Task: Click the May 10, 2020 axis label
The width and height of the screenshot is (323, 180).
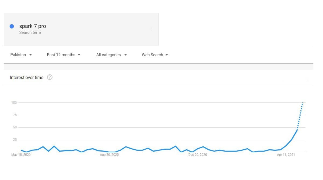Action: coord(21,155)
